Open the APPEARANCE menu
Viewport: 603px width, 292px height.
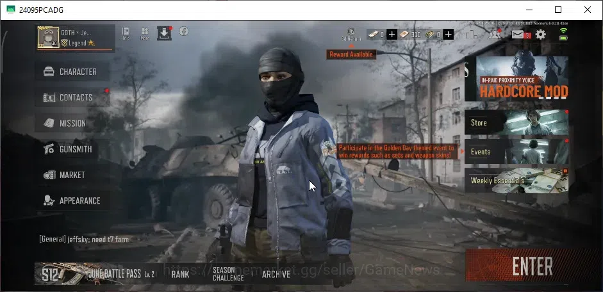pos(72,200)
